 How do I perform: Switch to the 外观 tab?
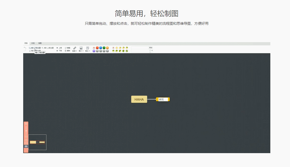pyautogui.click(x=33, y=43)
